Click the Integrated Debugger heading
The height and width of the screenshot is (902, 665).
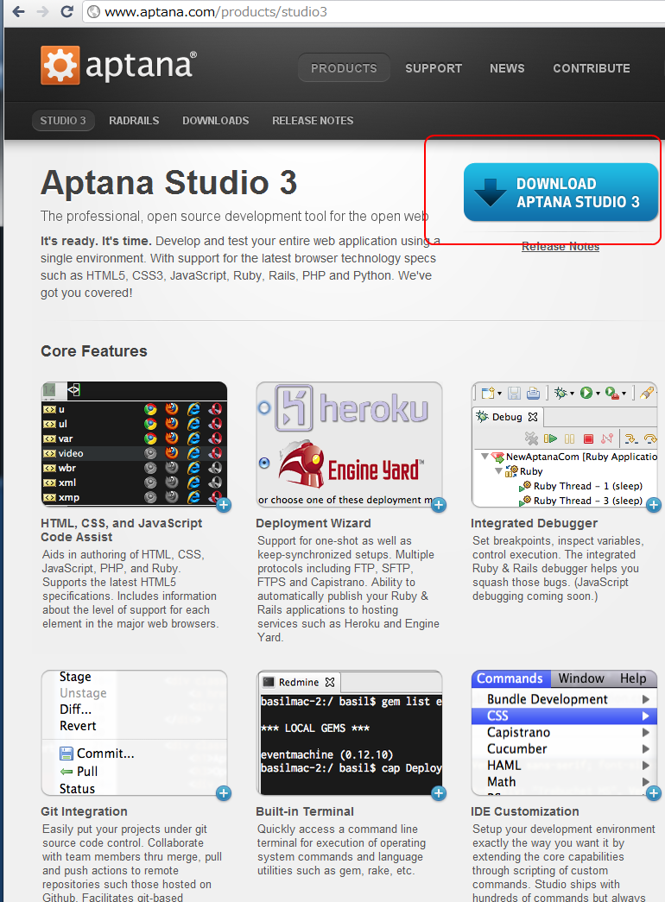tap(535, 523)
